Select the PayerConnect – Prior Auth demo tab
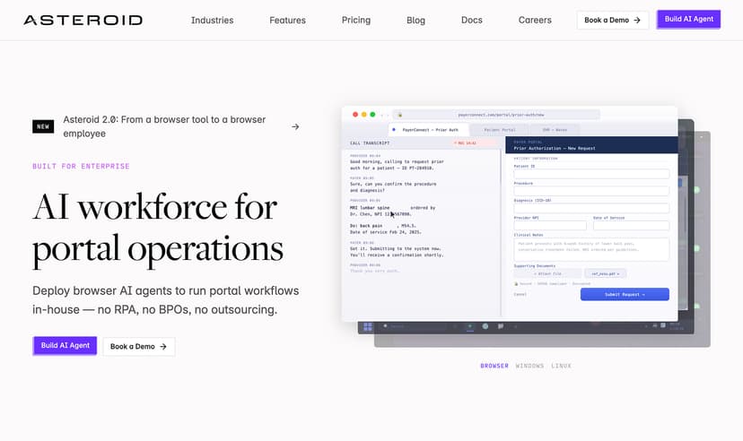This screenshot has height=441, width=743. coord(428,130)
